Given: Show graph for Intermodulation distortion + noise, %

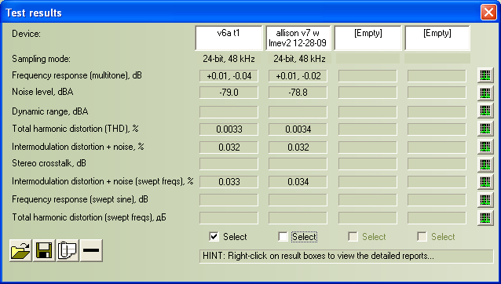Looking at the screenshot, I should [x=485, y=147].
